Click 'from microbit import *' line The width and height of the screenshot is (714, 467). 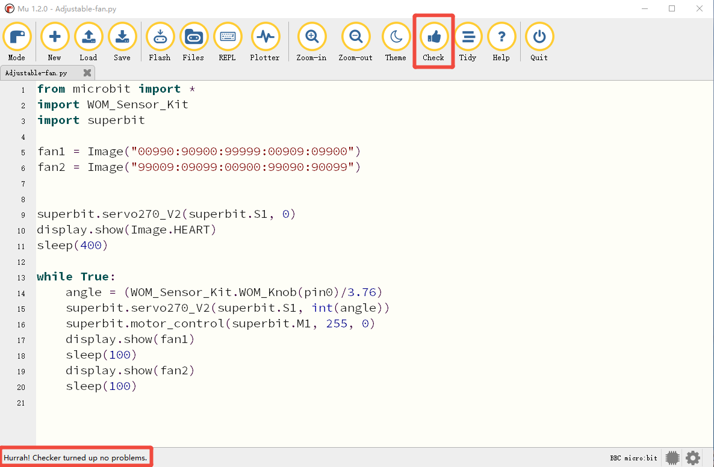116,88
